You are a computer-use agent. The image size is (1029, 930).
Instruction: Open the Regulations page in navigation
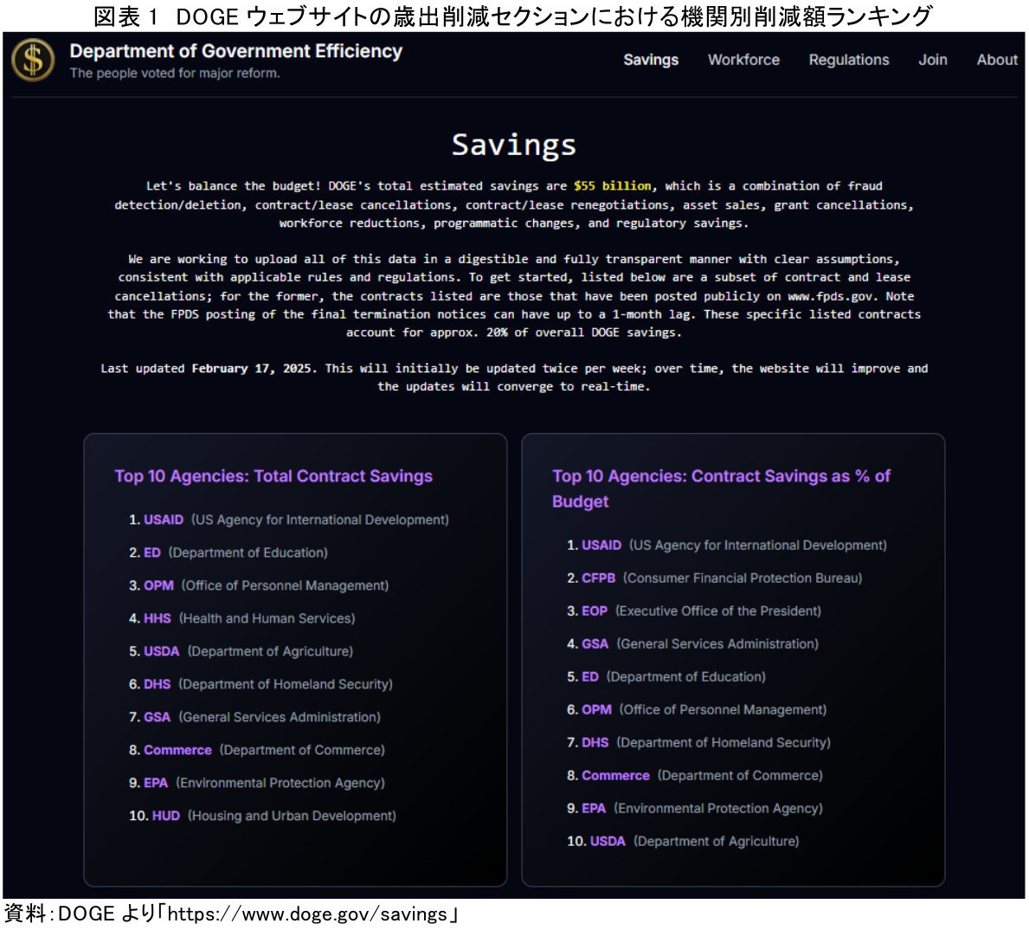pos(848,60)
